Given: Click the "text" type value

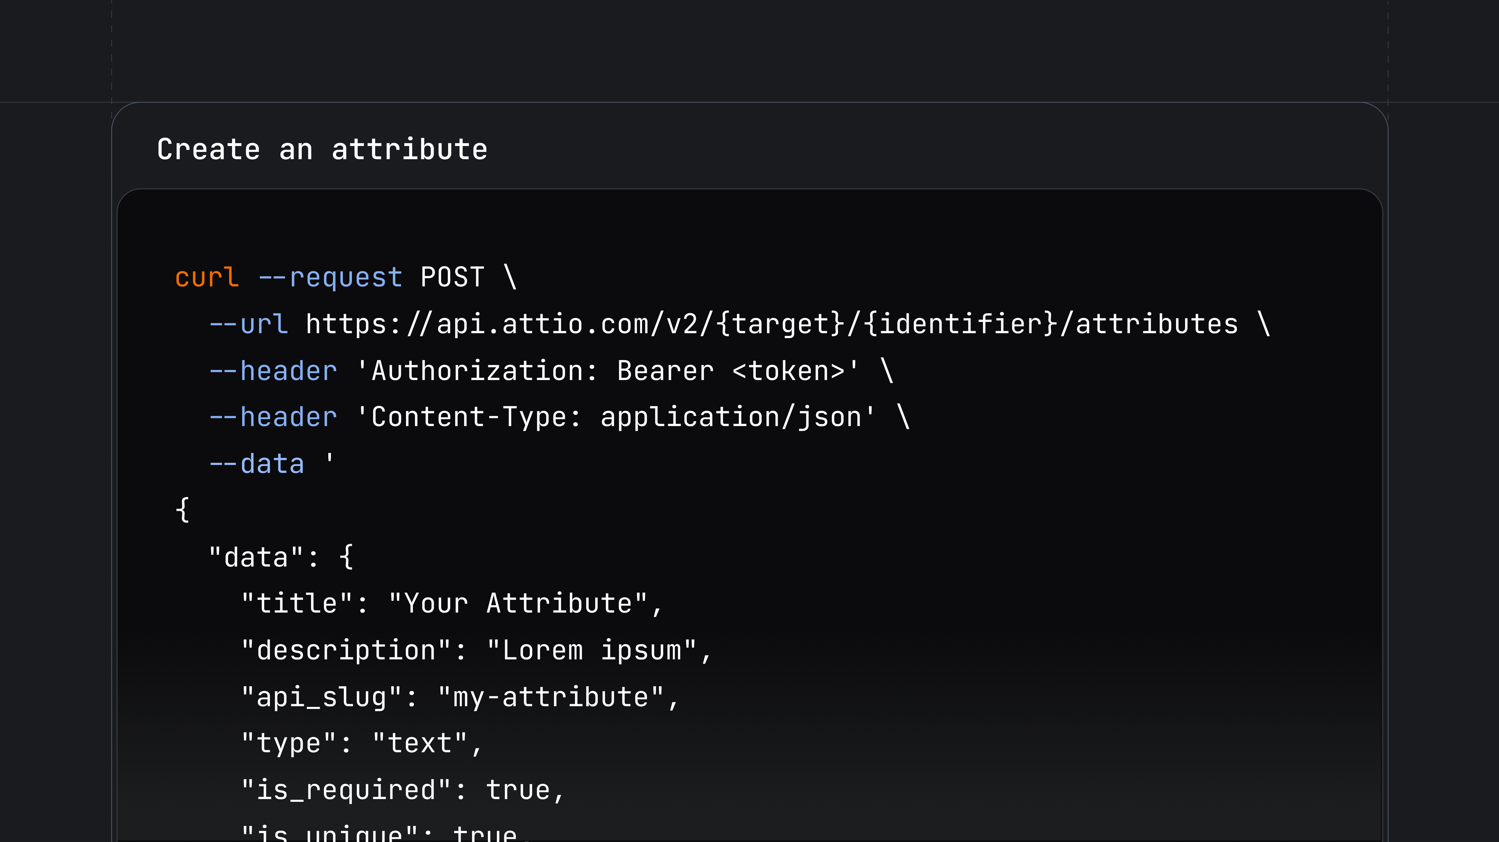Looking at the screenshot, I should [420, 743].
